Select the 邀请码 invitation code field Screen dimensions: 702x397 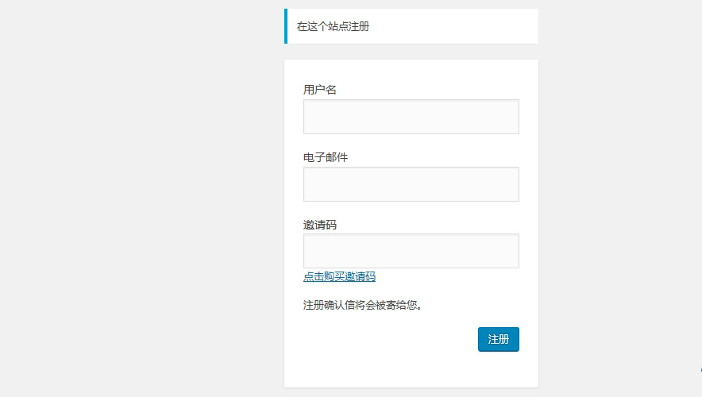click(x=411, y=251)
